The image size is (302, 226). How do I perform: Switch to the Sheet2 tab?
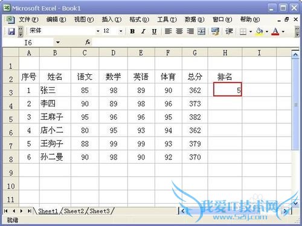pyautogui.click(x=74, y=211)
